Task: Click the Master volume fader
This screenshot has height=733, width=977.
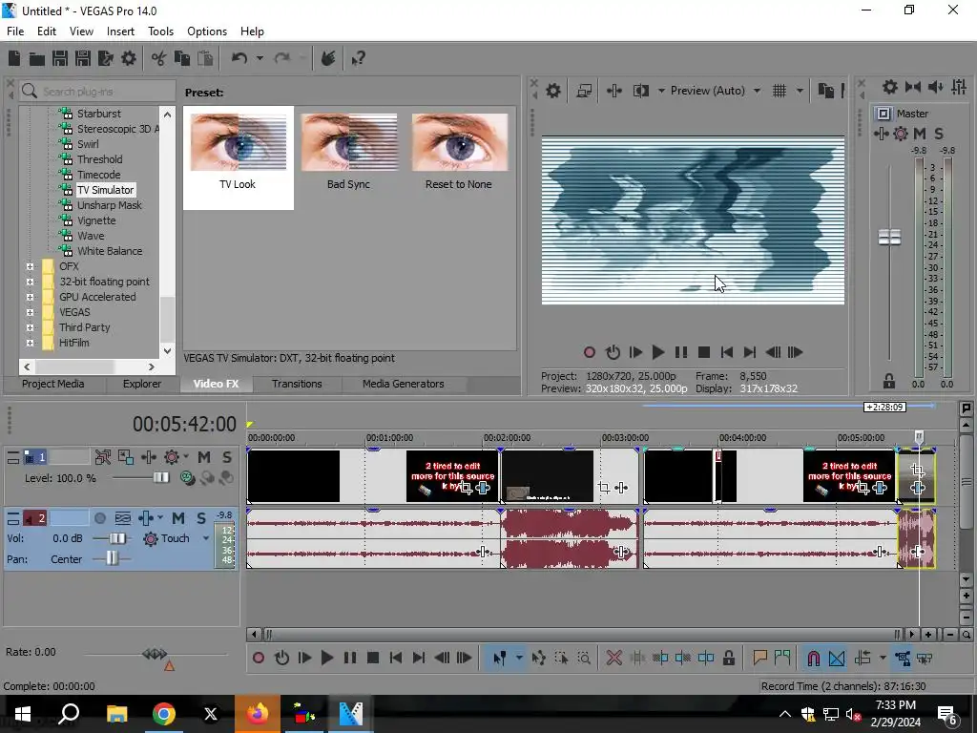Action: coord(889,238)
